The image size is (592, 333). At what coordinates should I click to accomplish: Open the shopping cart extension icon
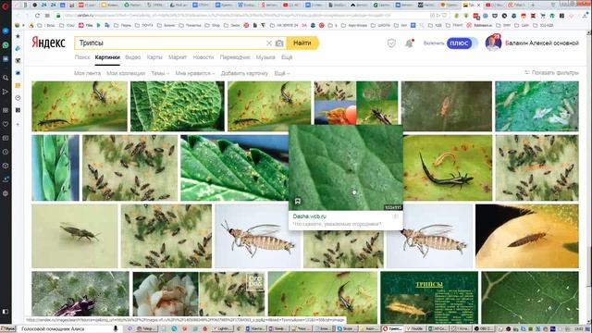click(543, 16)
